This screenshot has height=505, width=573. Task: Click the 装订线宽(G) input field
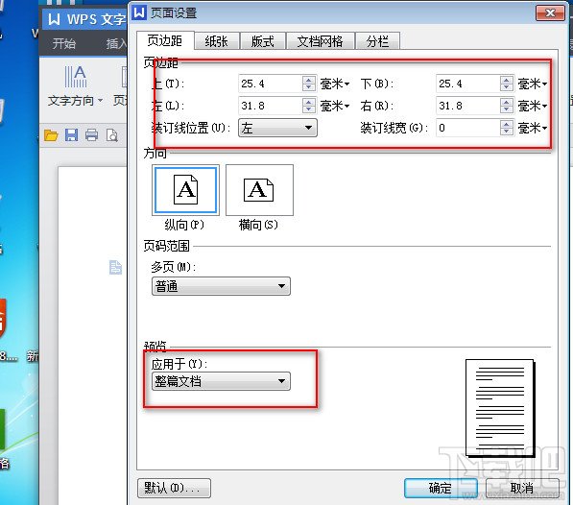point(467,128)
